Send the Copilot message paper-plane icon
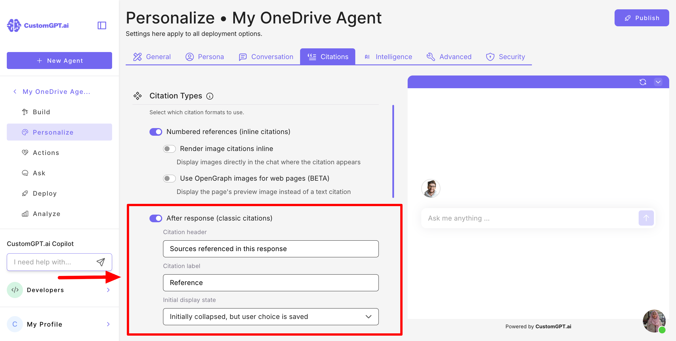The image size is (676, 341). click(101, 262)
